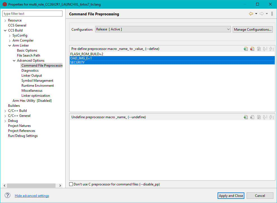Enable Don't use C preprocessor checkbox

71,184
